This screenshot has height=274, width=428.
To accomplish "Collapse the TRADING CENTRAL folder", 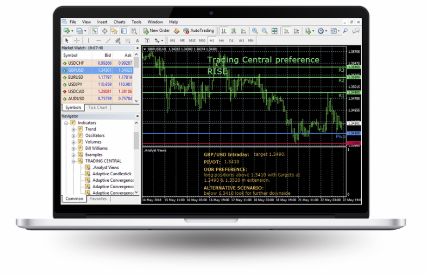I will [73, 161].
